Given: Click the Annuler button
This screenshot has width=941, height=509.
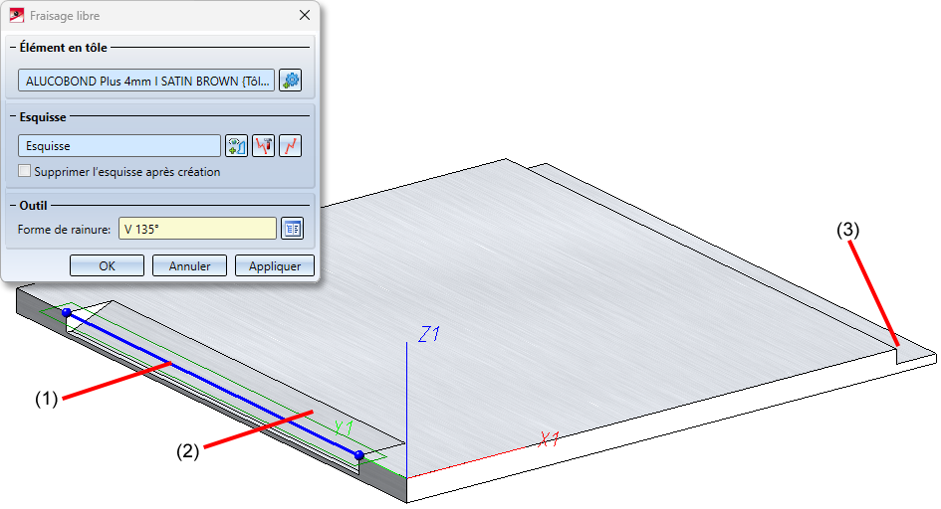Looking at the screenshot, I should tap(189, 265).
